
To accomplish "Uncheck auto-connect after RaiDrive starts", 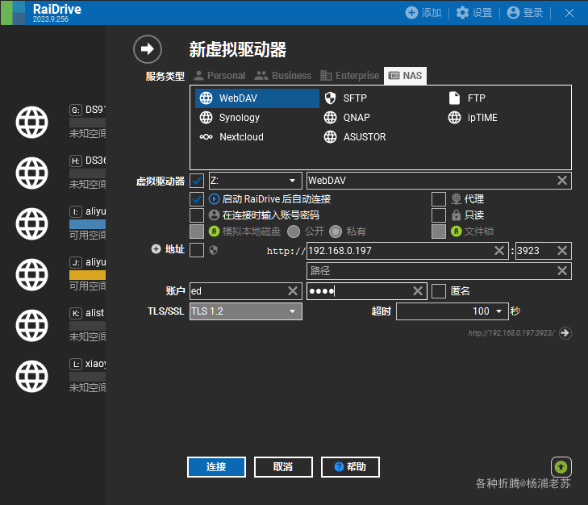I will pos(197,199).
